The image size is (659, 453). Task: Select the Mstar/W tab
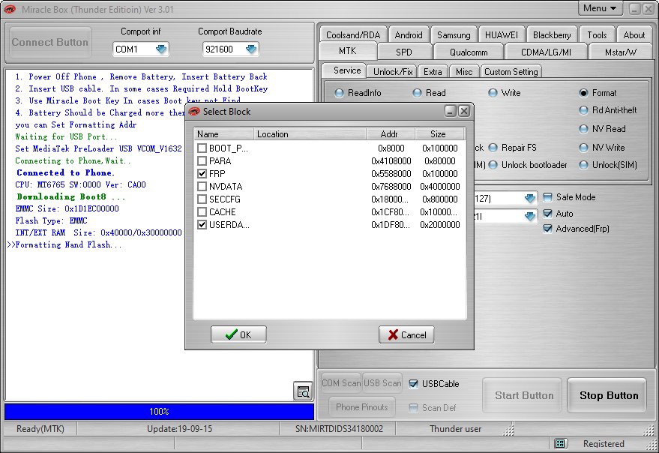[x=620, y=52]
